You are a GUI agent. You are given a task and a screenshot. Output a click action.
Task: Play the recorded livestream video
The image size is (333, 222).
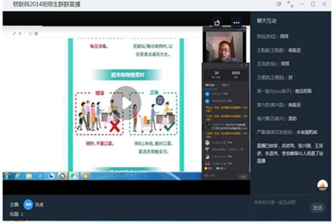click(125, 103)
